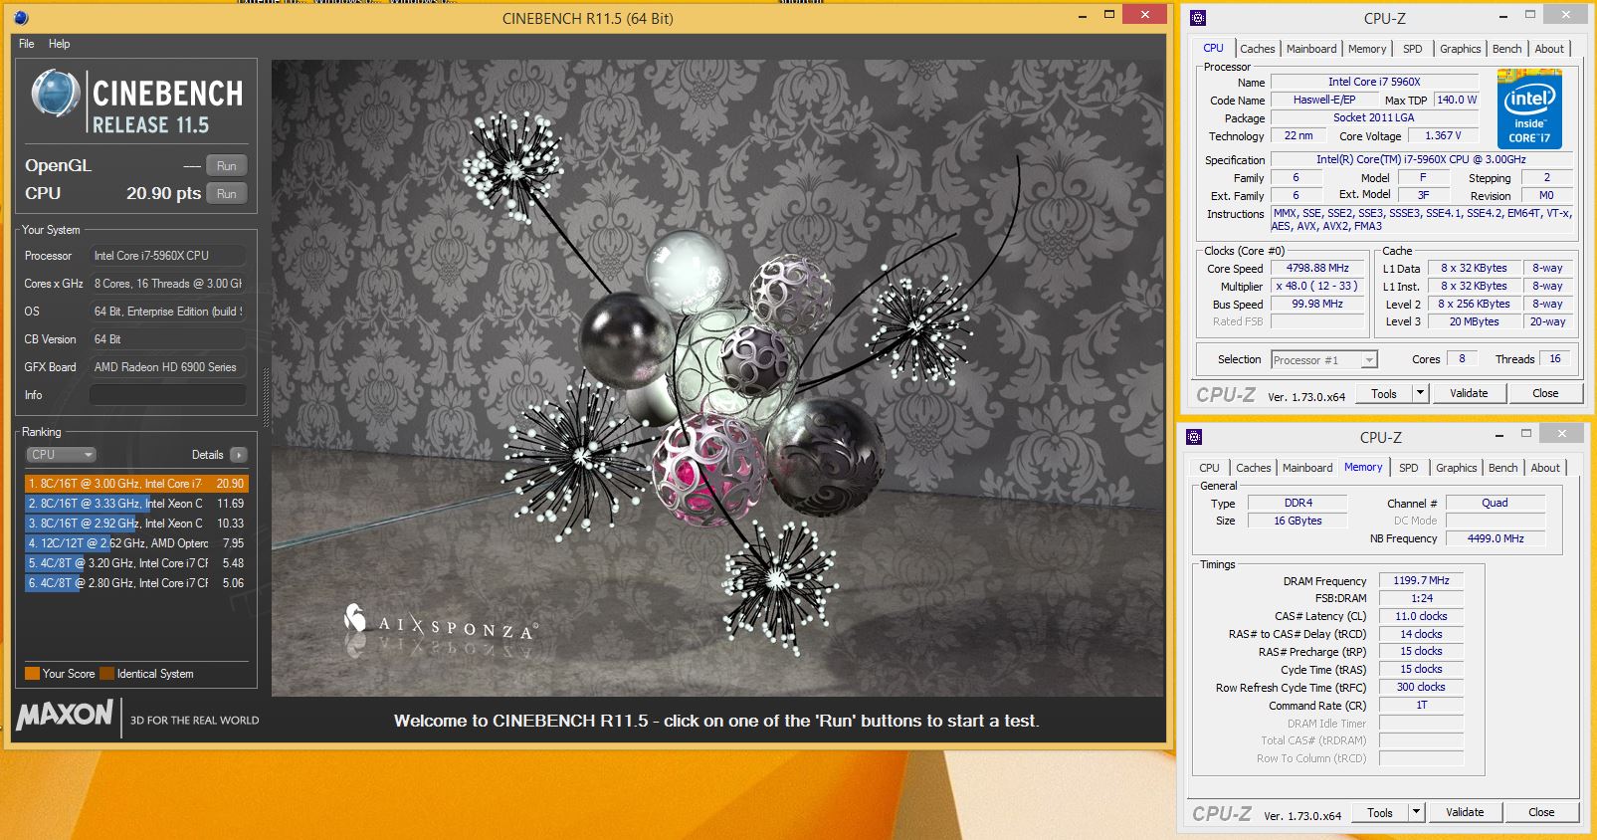Select ranking row 3 Xeon 10.33

(136, 524)
